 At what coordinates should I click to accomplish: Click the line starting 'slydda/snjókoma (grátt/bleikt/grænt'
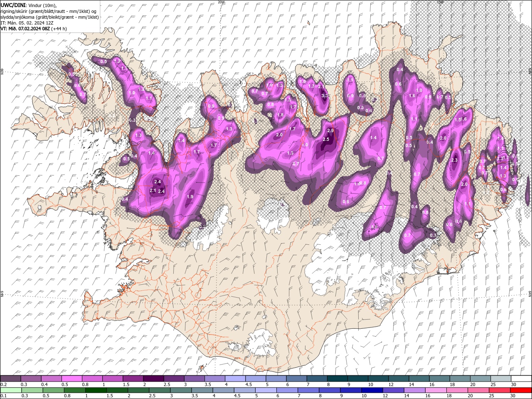coord(49,17)
